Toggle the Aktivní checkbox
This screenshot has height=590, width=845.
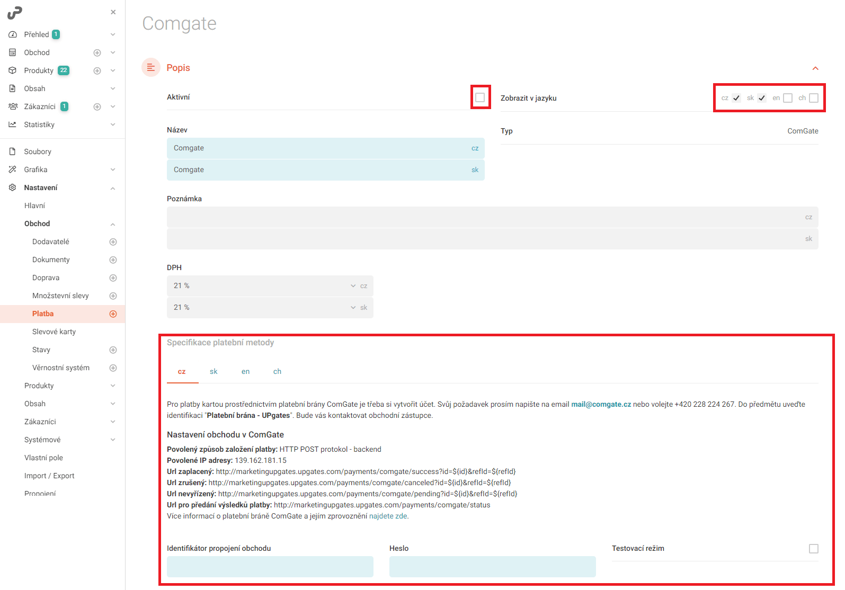pyautogui.click(x=480, y=97)
